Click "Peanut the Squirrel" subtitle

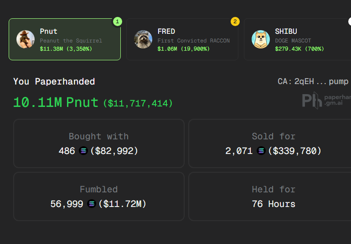click(x=71, y=41)
